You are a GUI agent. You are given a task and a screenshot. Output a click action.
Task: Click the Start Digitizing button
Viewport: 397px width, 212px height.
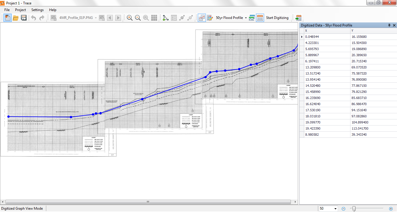tap(277, 18)
